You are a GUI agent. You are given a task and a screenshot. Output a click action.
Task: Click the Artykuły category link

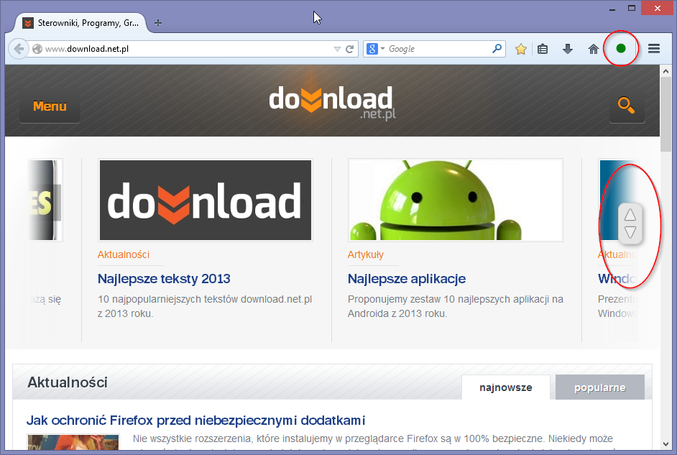coord(365,254)
